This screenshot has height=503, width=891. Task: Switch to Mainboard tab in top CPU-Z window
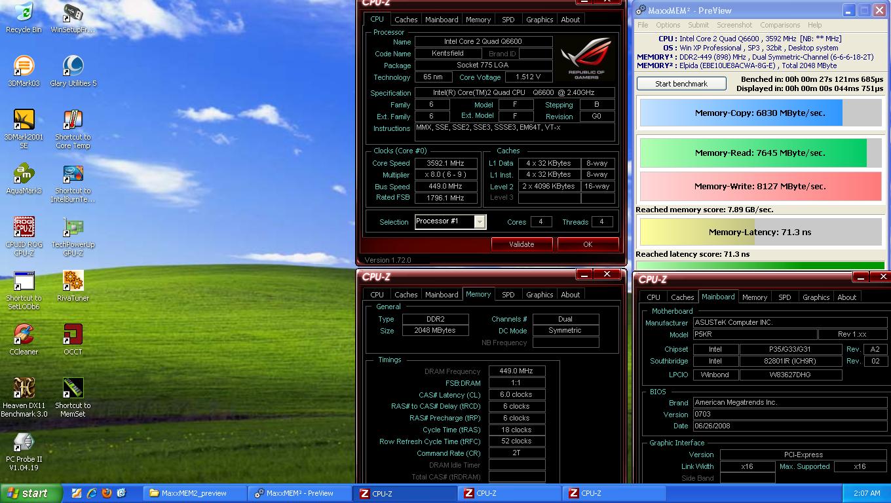(442, 20)
